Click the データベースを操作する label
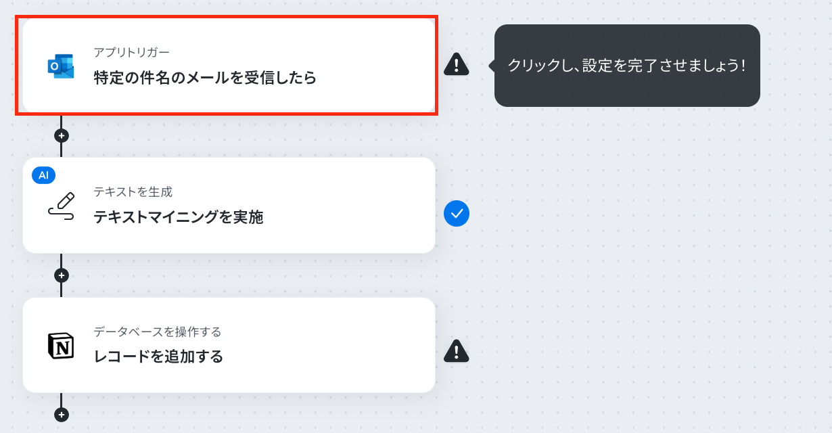 [158, 332]
